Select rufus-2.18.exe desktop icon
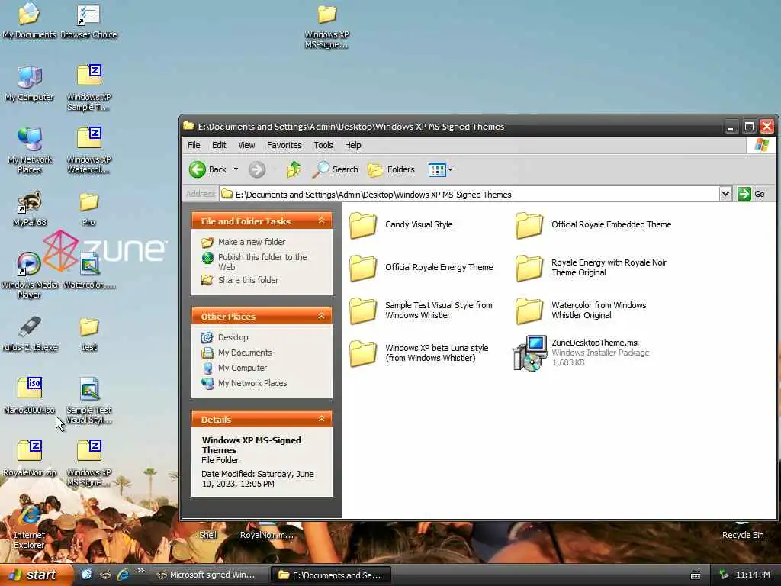 pyautogui.click(x=30, y=334)
